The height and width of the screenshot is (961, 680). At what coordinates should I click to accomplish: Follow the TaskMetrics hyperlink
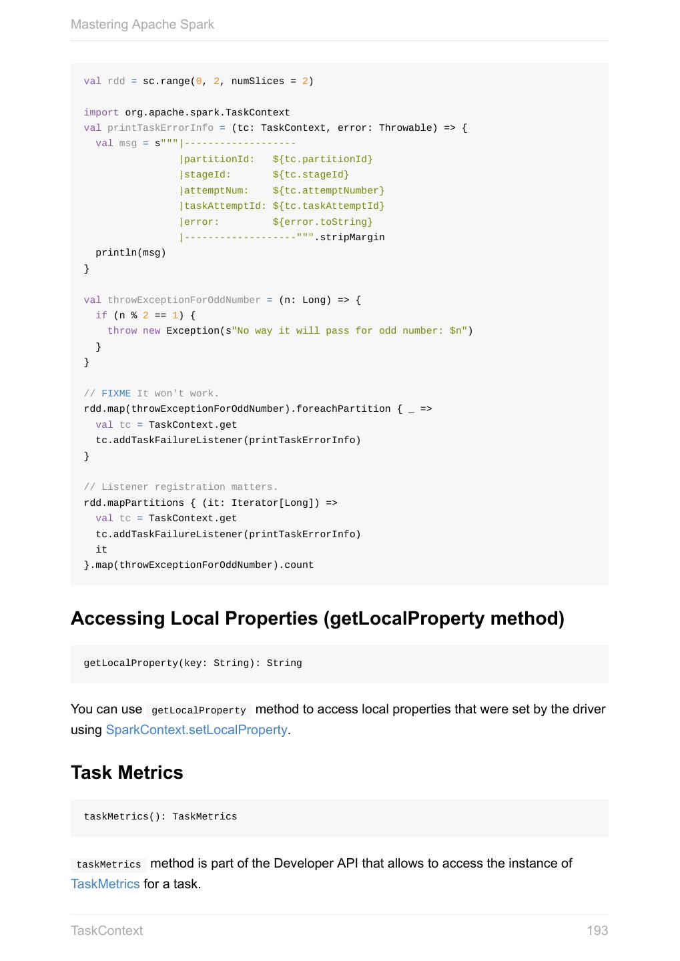[105, 884]
